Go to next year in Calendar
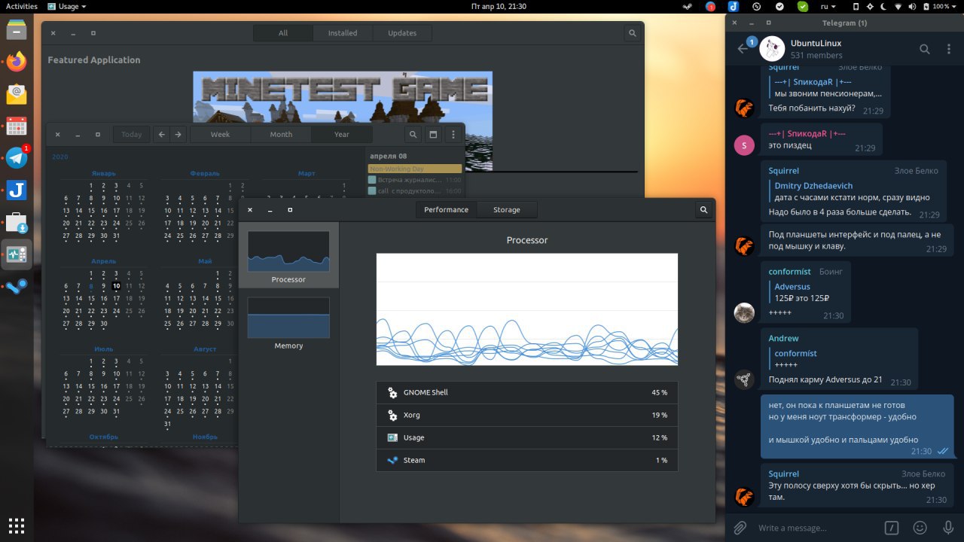The height and width of the screenshot is (542, 964). [x=178, y=135]
